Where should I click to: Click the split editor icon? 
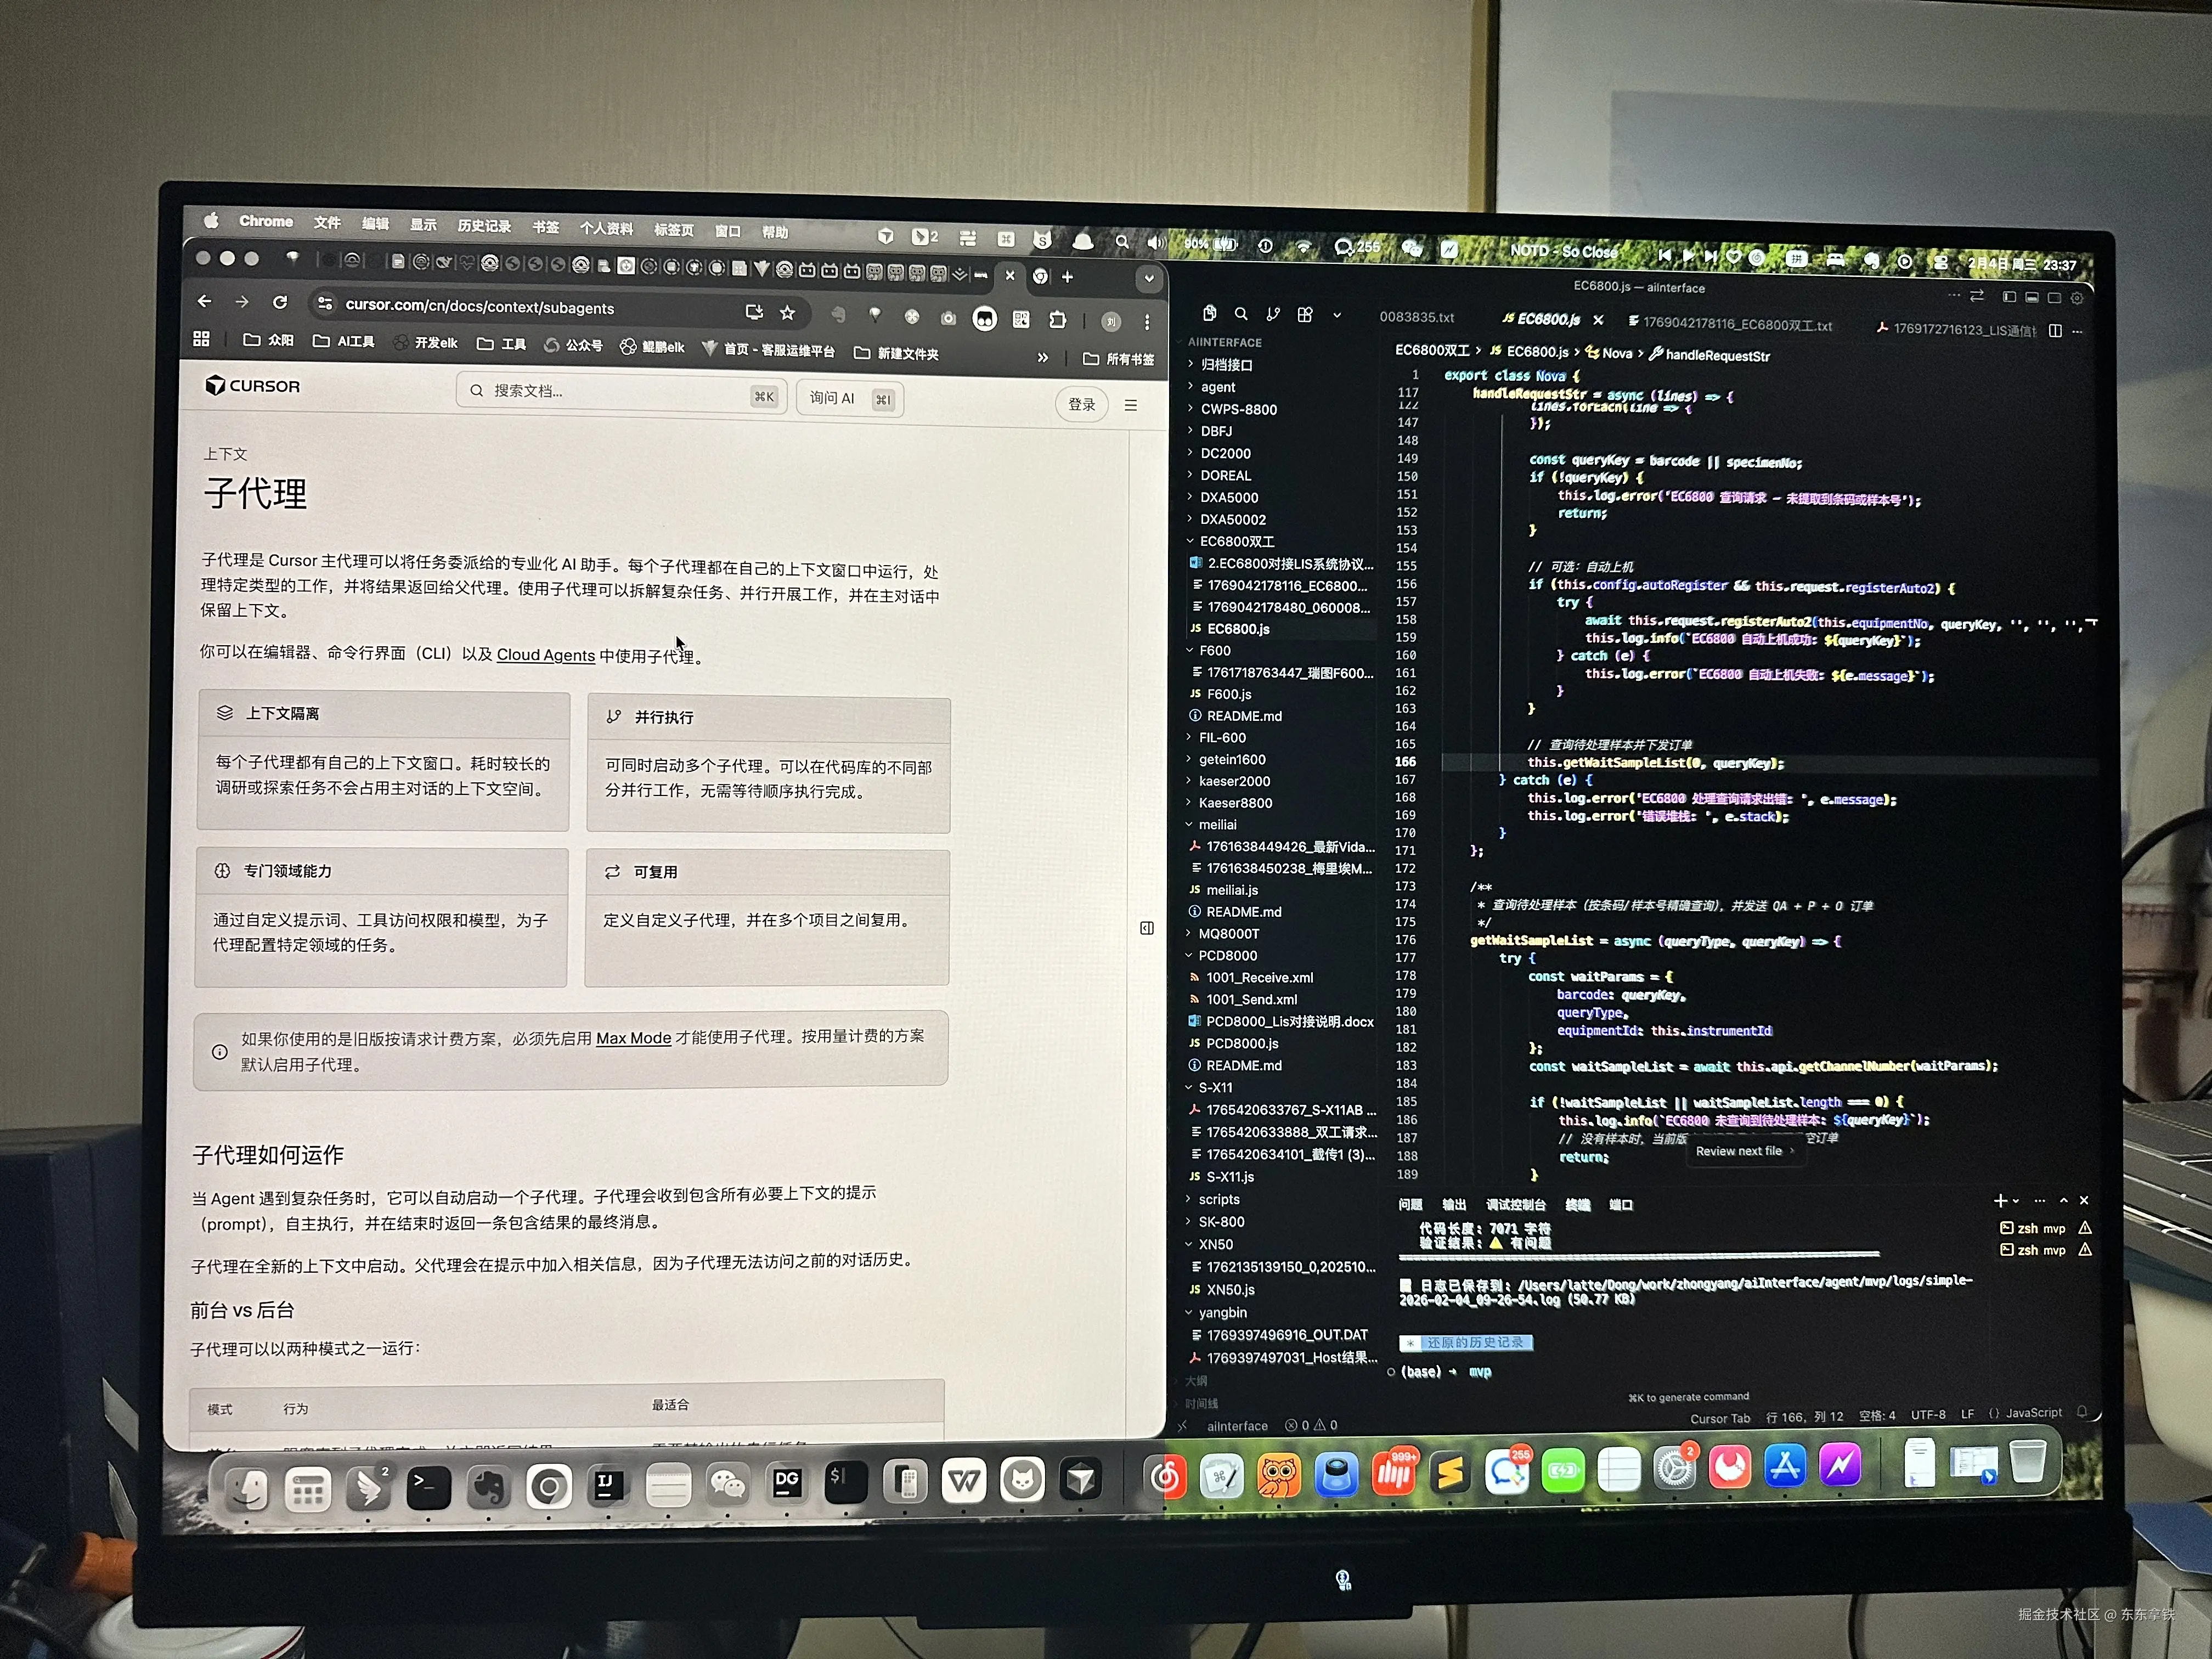pyautogui.click(x=2055, y=331)
